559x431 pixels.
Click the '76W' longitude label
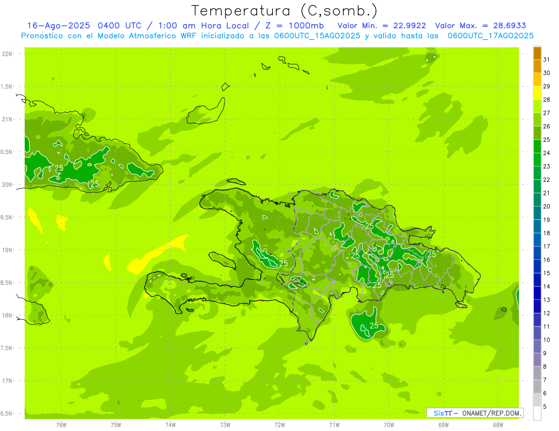[61, 425]
